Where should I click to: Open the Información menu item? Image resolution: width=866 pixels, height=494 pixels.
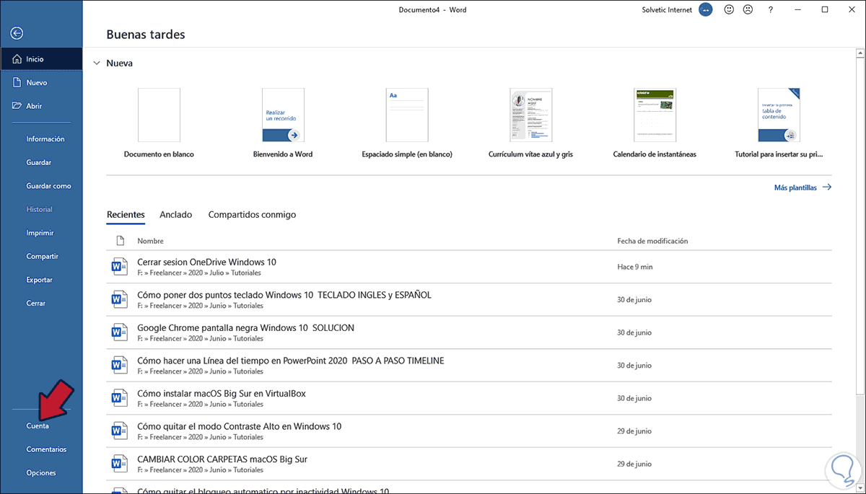tap(45, 138)
